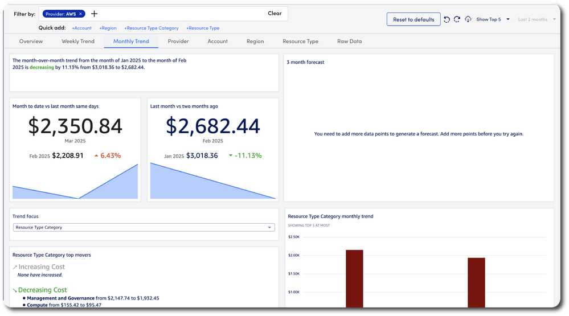This screenshot has width=569, height=316.
Task: Open the Provider tab
Action: click(x=178, y=42)
